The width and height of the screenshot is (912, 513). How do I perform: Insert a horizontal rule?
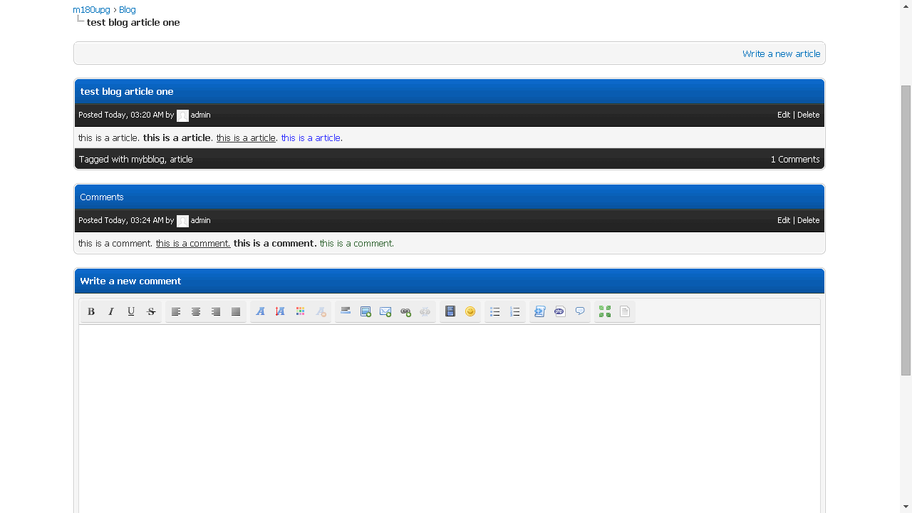coord(346,311)
